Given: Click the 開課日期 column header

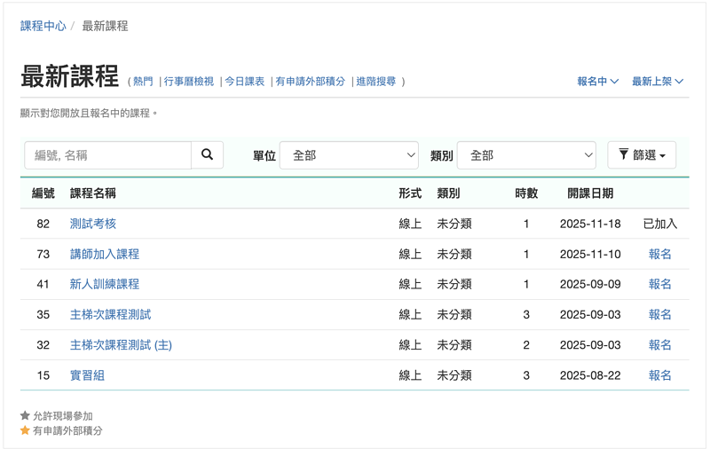Looking at the screenshot, I should click(590, 193).
